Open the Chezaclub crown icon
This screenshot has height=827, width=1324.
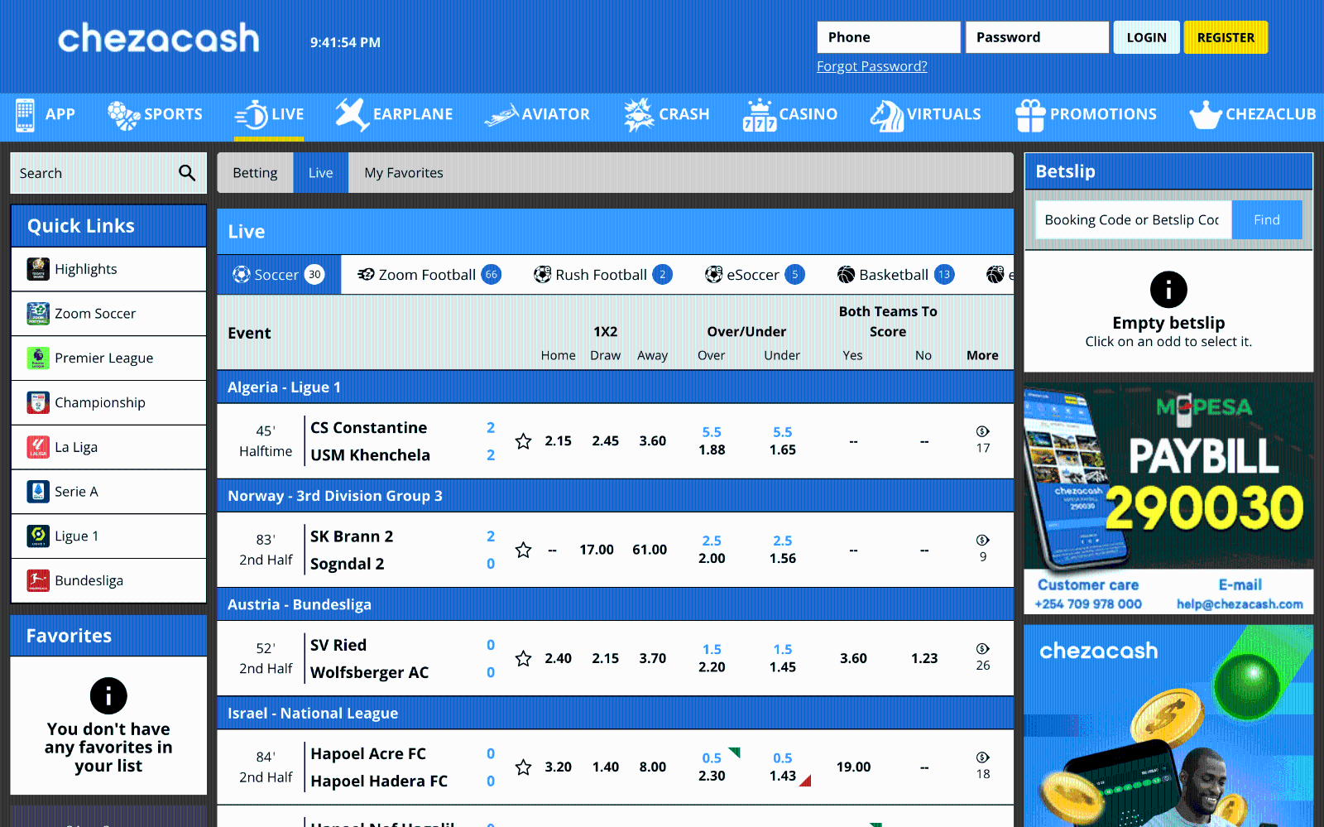click(x=1206, y=115)
